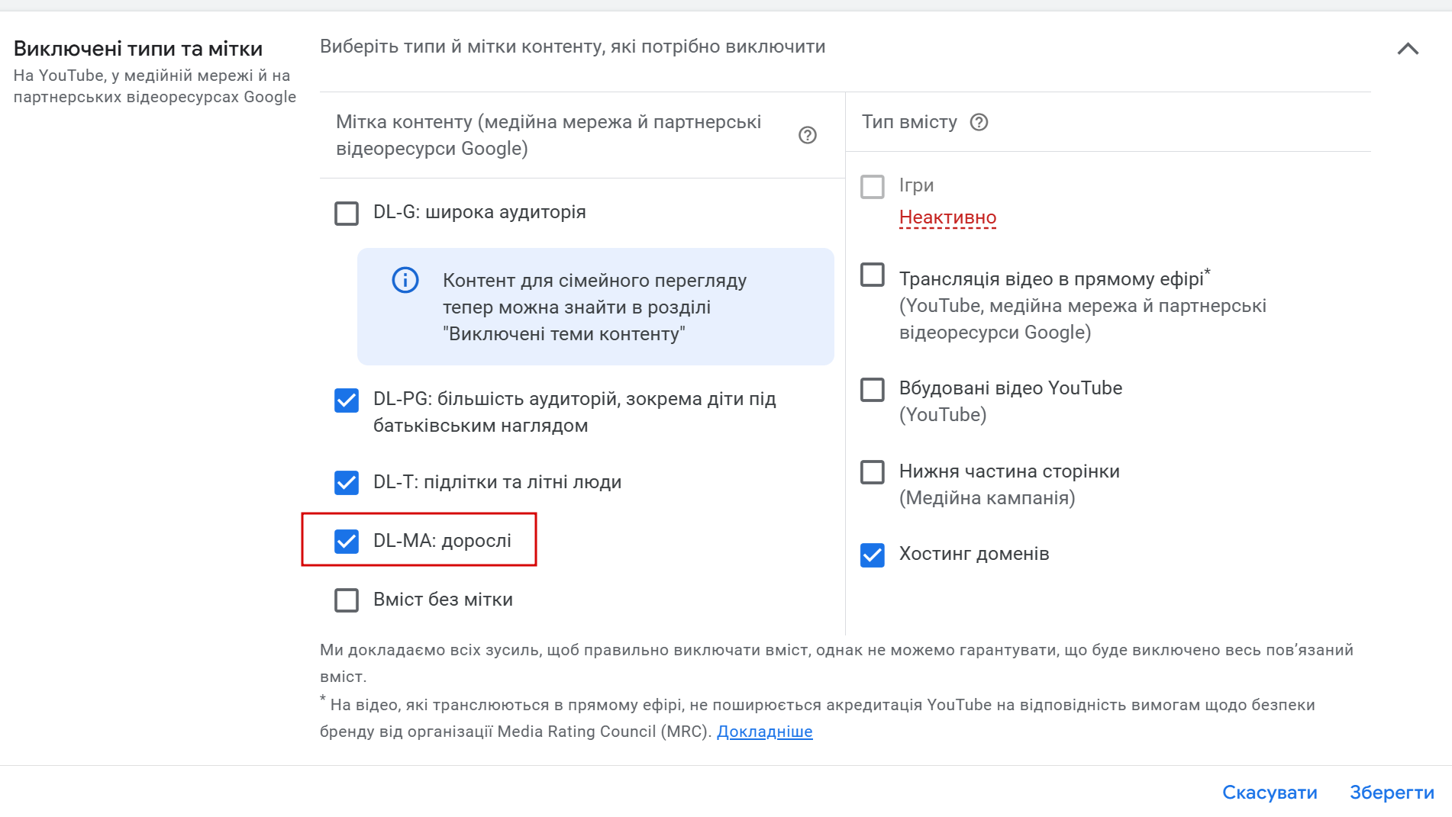
Task: Collapse the Виключені типи та мітки section
Action: tap(1408, 49)
